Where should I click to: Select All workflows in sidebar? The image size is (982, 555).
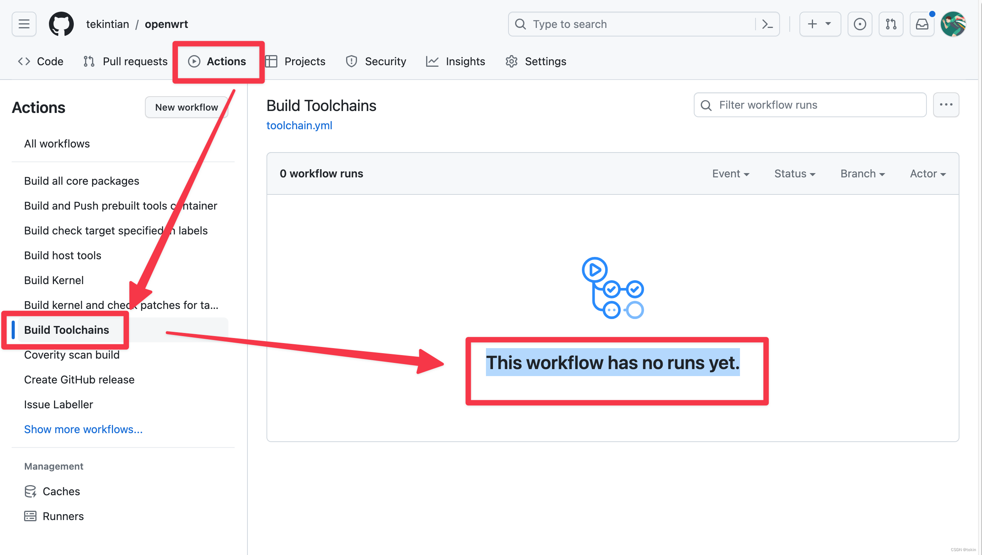123,144
